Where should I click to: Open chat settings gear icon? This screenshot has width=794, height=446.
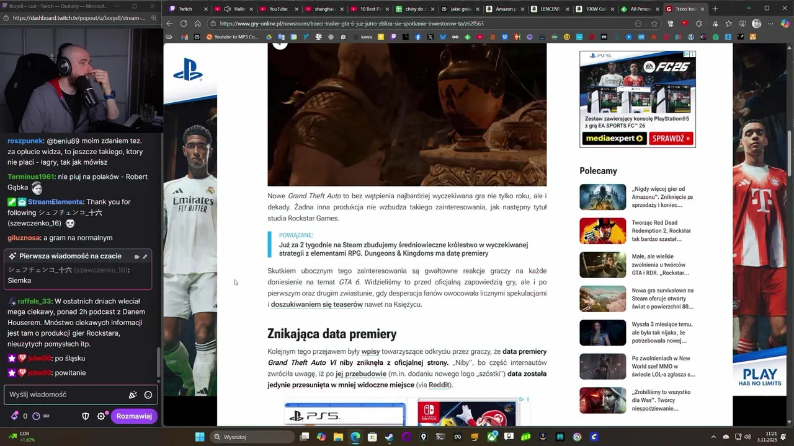(101, 416)
